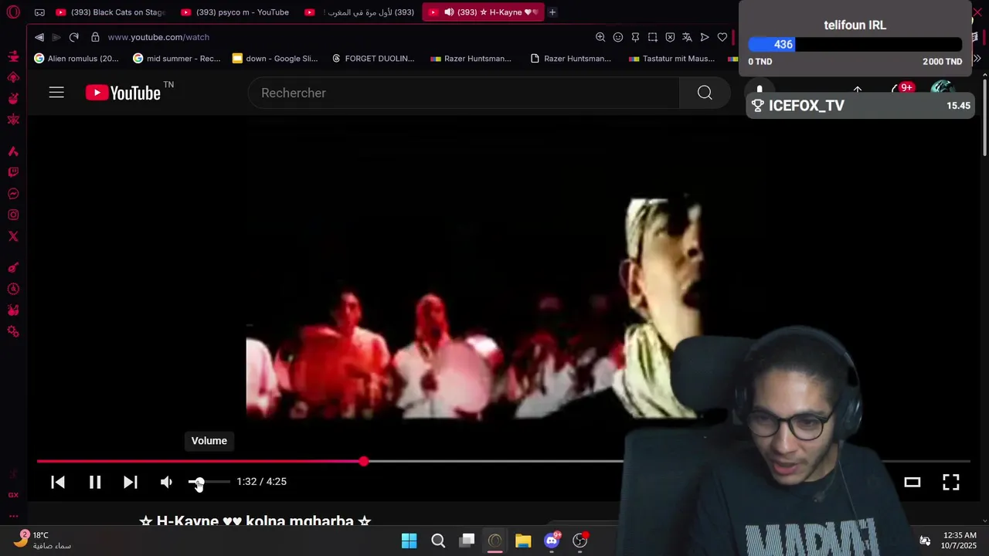Click the send/flow arrow icon in address bar
This screenshot has height=556, width=989.
pyautogui.click(x=705, y=37)
